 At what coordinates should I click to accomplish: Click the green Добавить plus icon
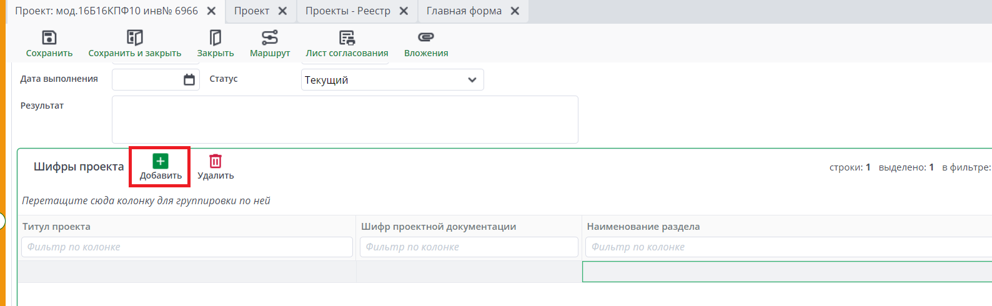161,162
